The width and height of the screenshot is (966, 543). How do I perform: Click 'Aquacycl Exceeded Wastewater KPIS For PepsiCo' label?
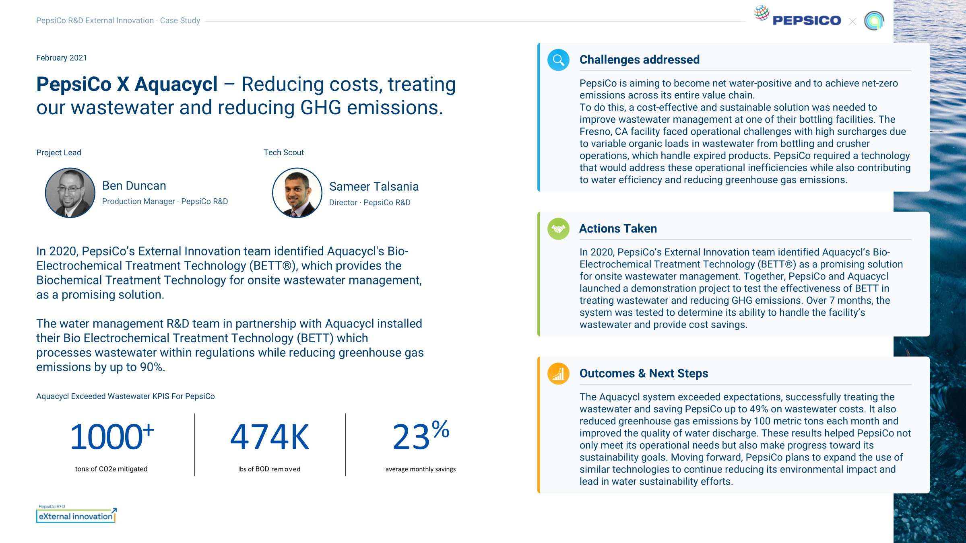(126, 396)
